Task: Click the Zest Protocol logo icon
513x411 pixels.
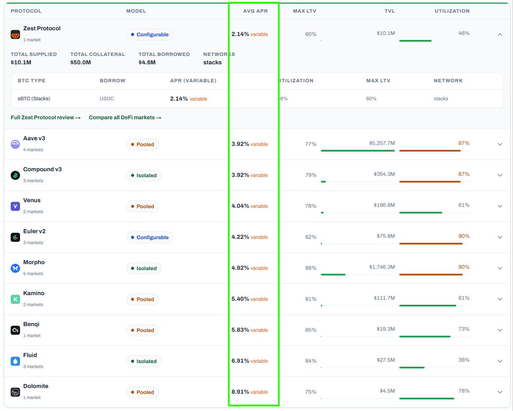Action: (x=15, y=35)
